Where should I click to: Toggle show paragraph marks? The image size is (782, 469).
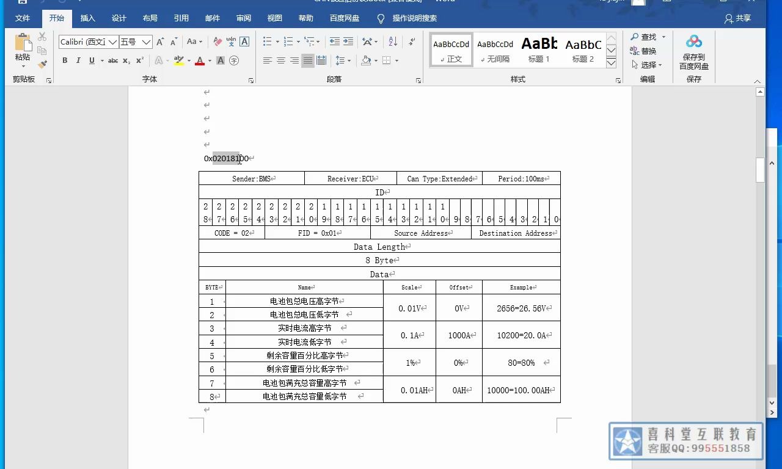point(412,42)
